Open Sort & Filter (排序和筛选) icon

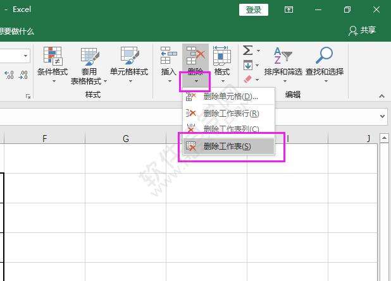(283, 56)
